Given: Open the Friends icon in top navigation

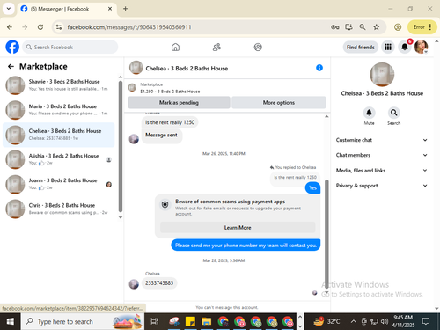Looking at the screenshot, I should pyautogui.click(x=216, y=47).
